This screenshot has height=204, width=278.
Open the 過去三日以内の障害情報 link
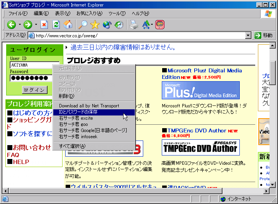click(123, 47)
